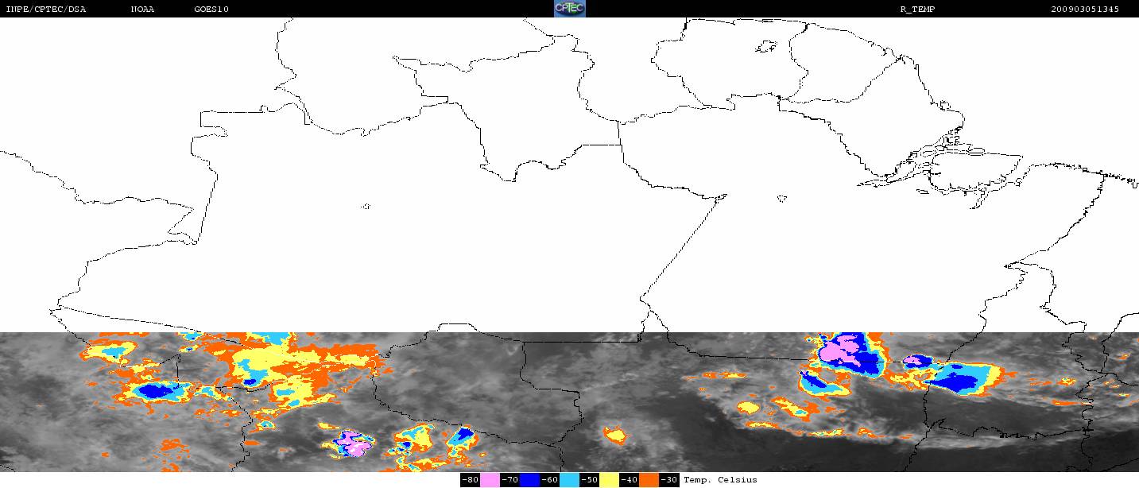Select the yellow legend color swatch
This screenshot has width=1139, height=488.
609,480
